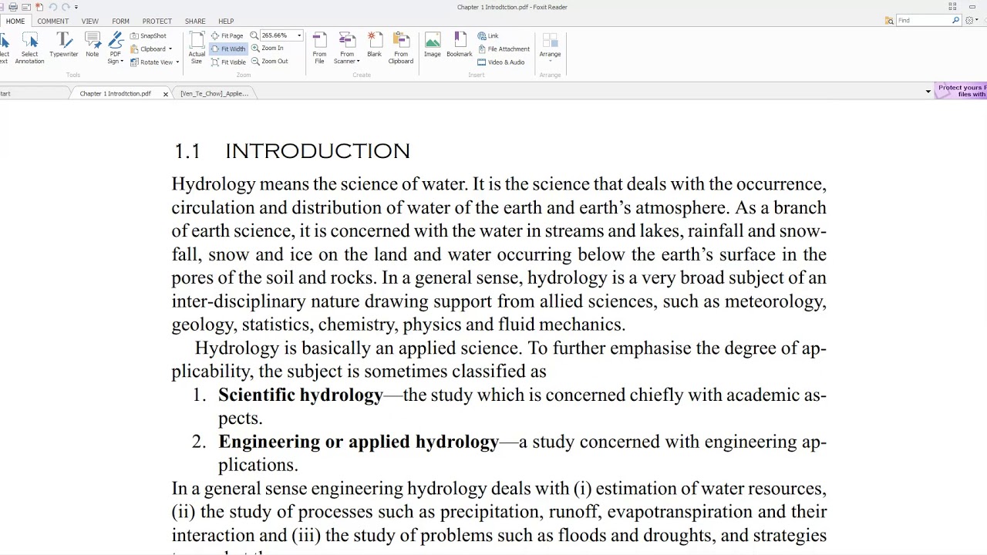
Task: Select the Select Annotation tool
Action: (x=29, y=48)
